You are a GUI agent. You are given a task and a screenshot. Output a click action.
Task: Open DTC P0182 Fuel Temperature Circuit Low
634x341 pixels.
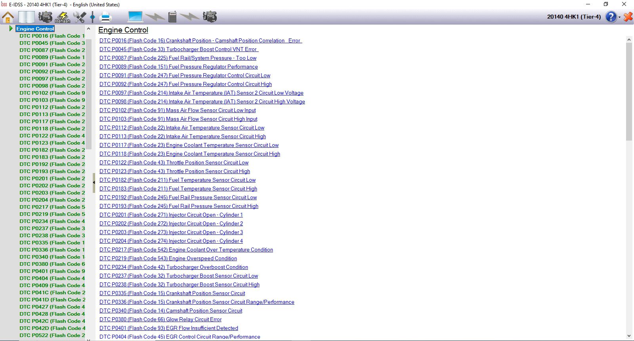point(178,180)
